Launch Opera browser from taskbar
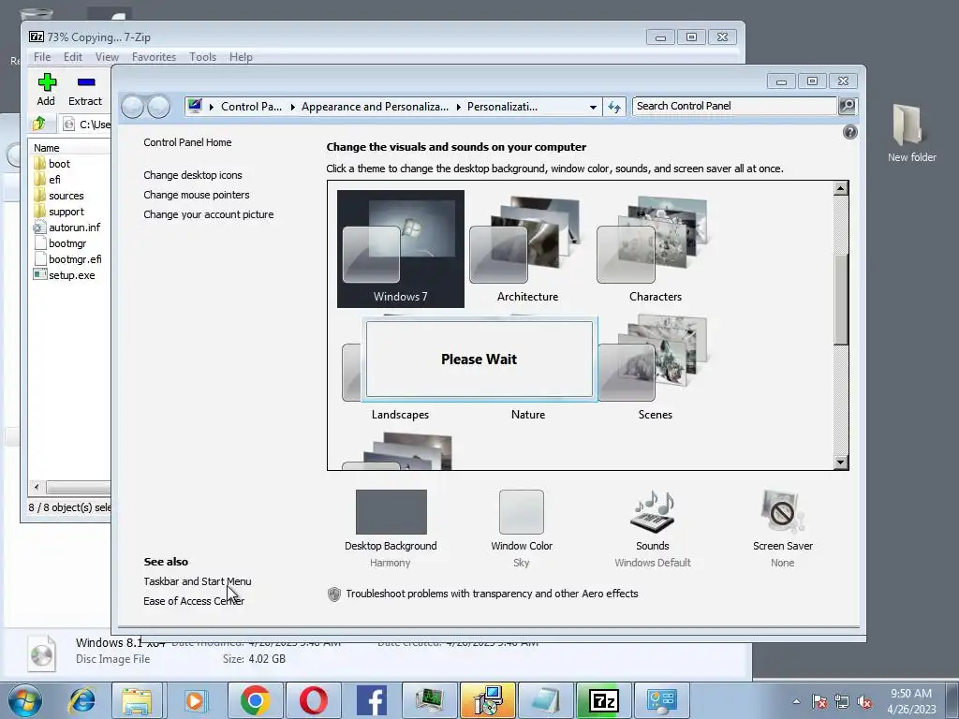This screenshot has height=719, width=959. pos(313,700)
